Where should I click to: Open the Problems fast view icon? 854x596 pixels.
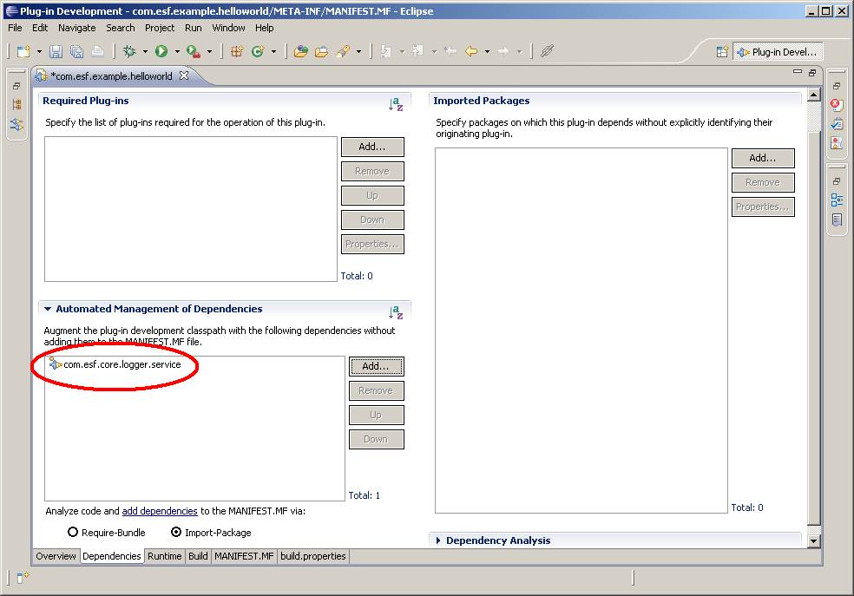[x=837, y=105]
